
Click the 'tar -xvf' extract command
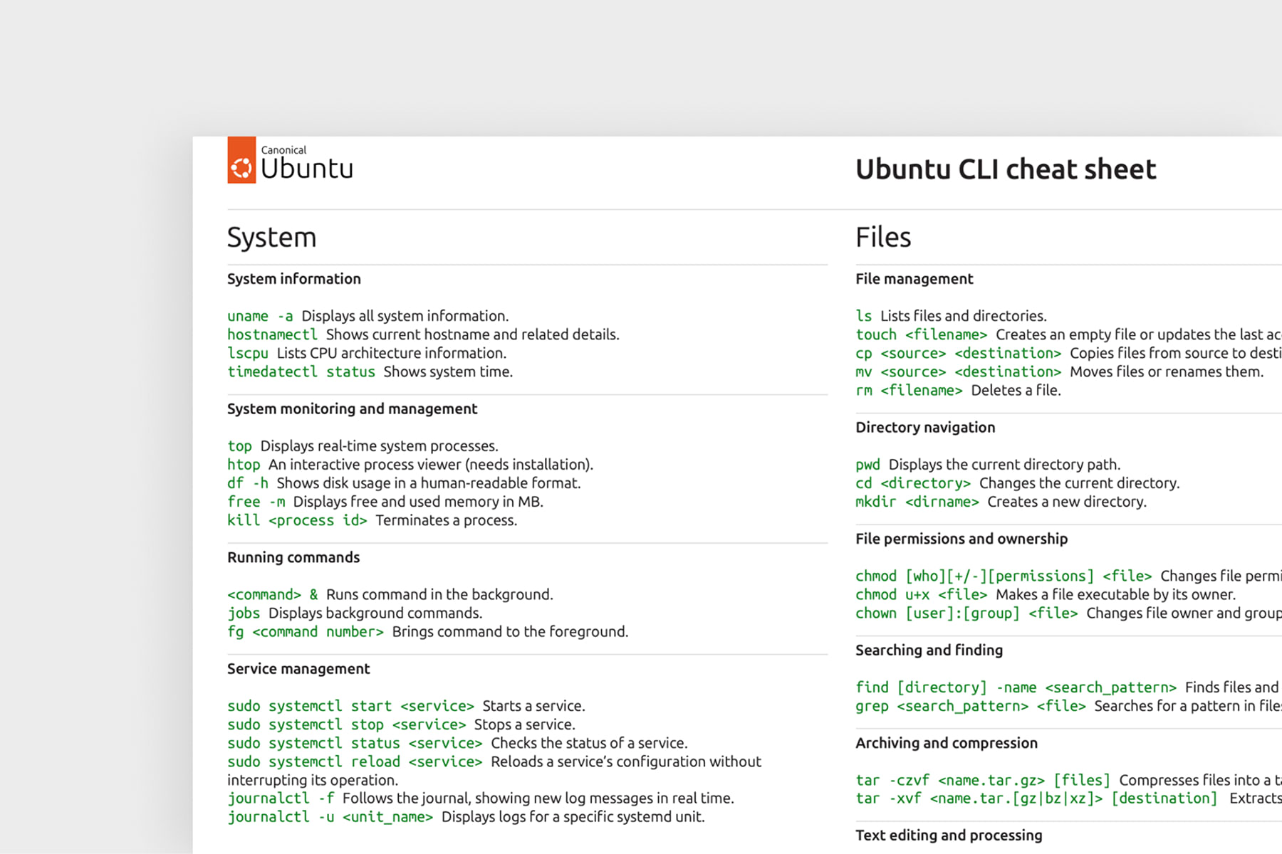tap(1037, 798)
